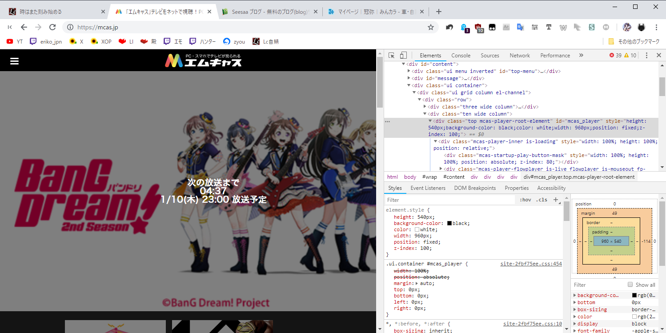Open a new browser tab
Viewport: 666px width, 333px height.
point(439,12)
